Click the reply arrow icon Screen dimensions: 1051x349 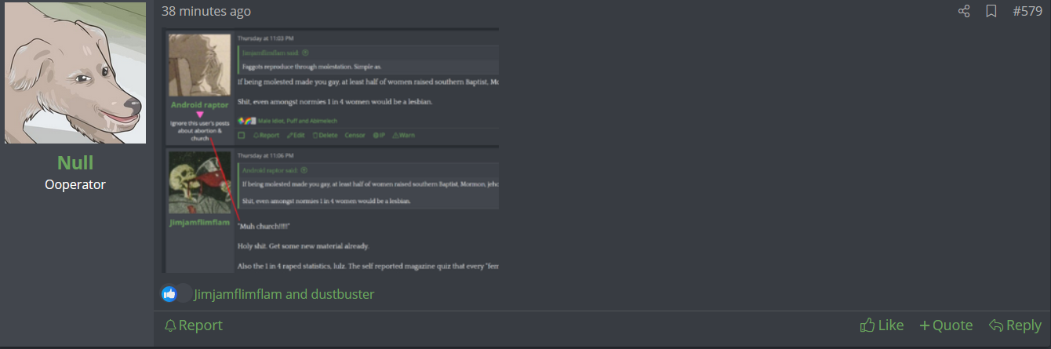pos(996,325)
